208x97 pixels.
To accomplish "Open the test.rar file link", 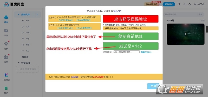I will point(117,11).
